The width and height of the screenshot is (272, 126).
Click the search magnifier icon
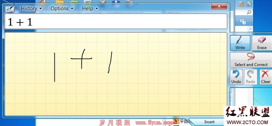pos(249,12)
